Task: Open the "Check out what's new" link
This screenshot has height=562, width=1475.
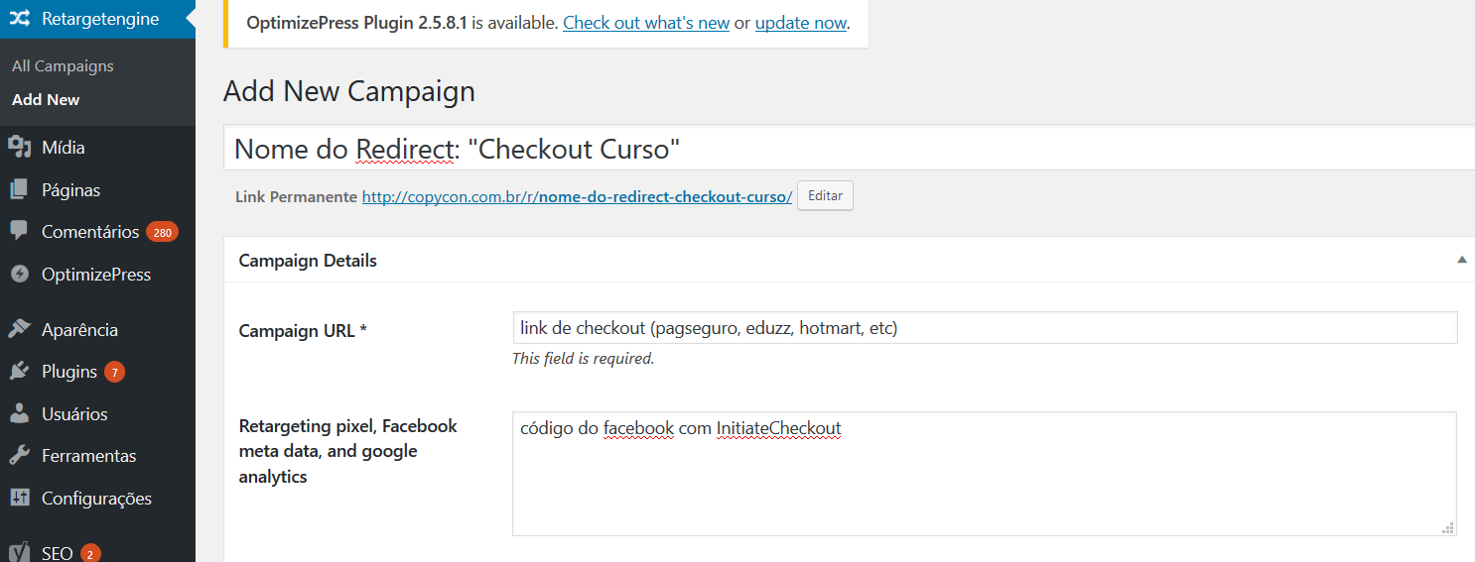Action: click(646, 23)
